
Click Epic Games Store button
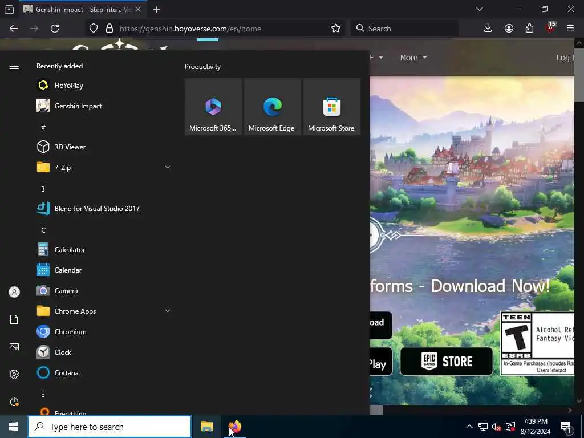point(446,361)
